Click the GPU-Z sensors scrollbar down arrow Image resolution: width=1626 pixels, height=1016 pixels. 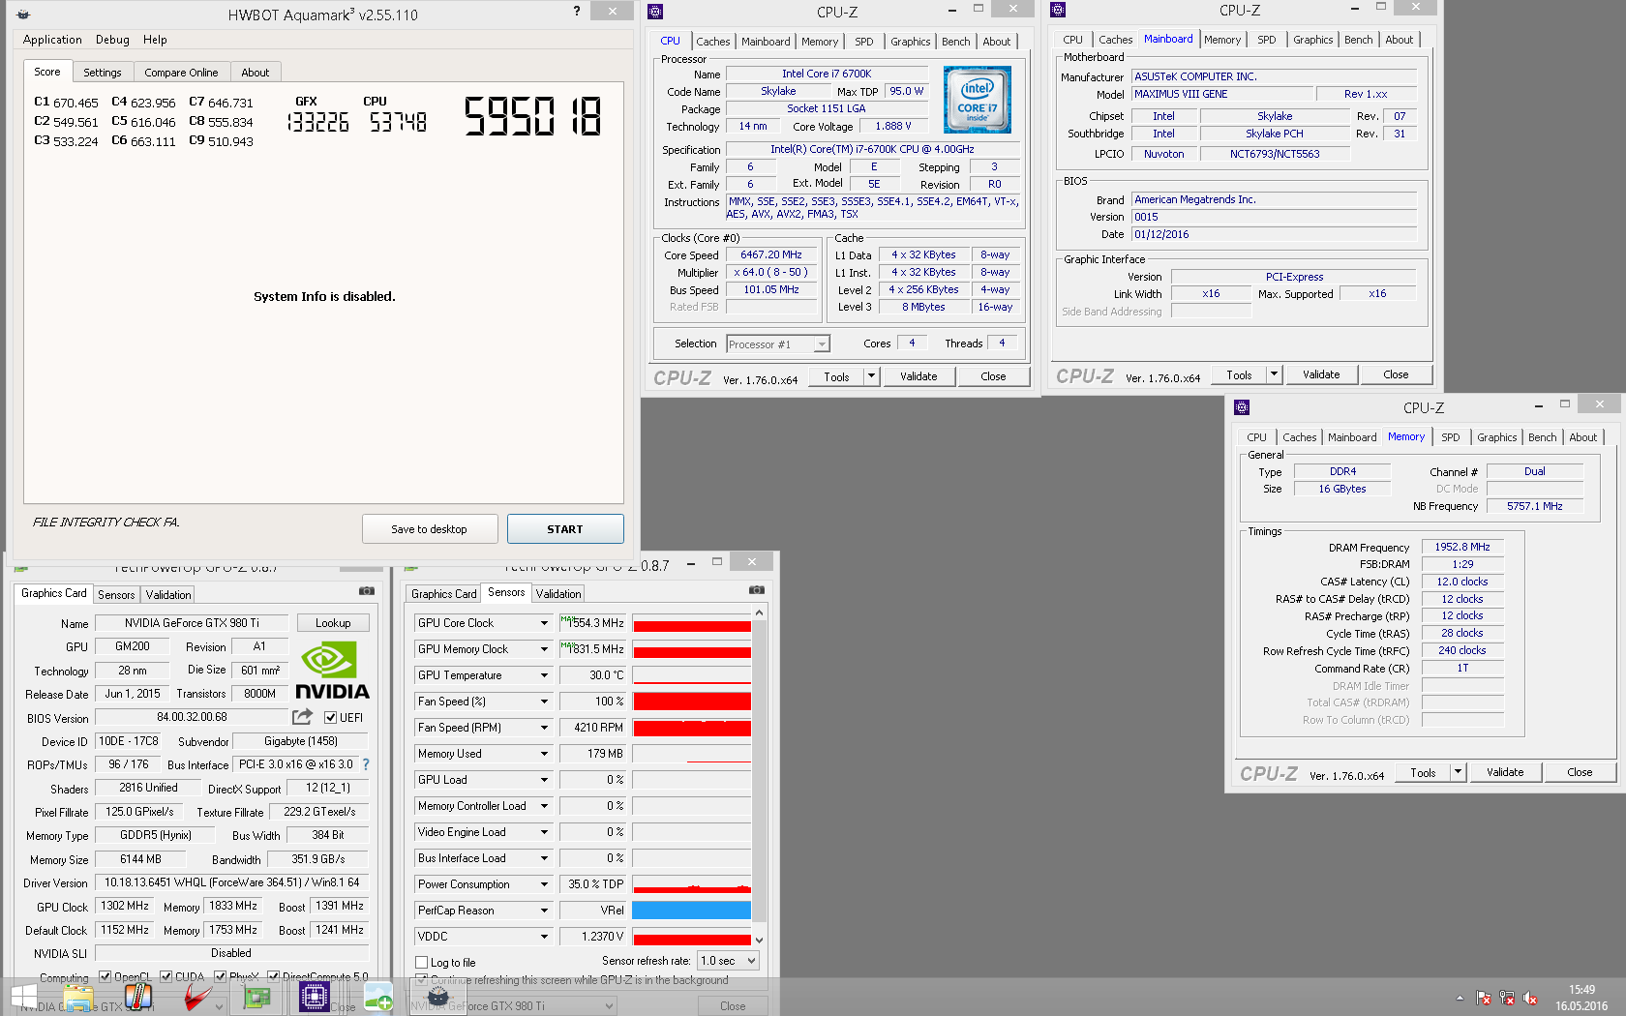(x=759, y=940)
